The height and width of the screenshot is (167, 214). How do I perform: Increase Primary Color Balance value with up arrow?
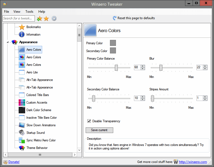pyautogui.click(x=143, y=66)
